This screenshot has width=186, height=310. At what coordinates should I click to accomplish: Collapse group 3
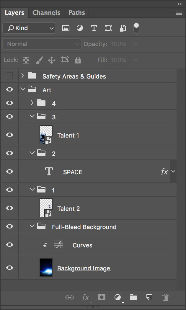click(x=32, y=116)
